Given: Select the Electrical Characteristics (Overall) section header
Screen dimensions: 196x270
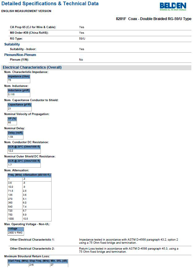Looking at the screenshot, I should click(32, 67).
